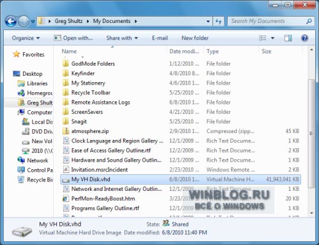Viewport: 319px width, 245px height.
Task: Select the My Stationery folder icon
Action: click(66, 83)
